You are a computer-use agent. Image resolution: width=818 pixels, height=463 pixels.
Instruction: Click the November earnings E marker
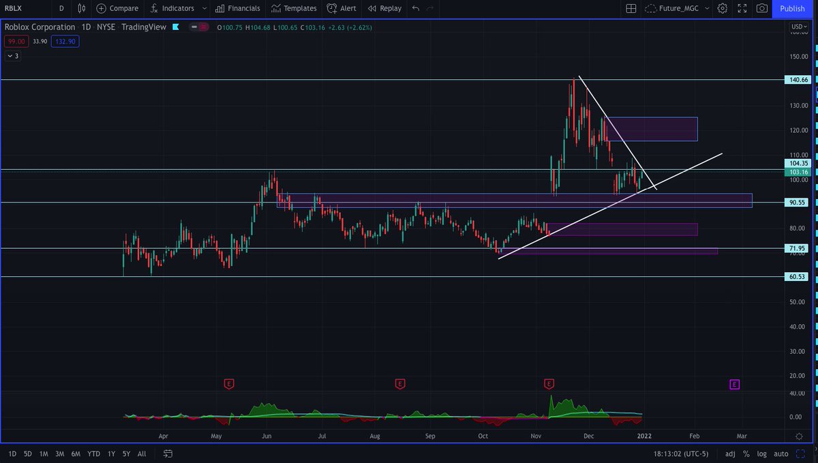coord(549,384)
